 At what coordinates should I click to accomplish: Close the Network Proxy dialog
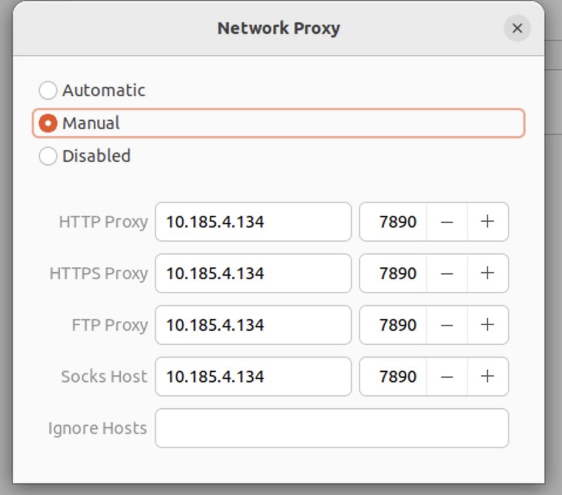point(517,28)
